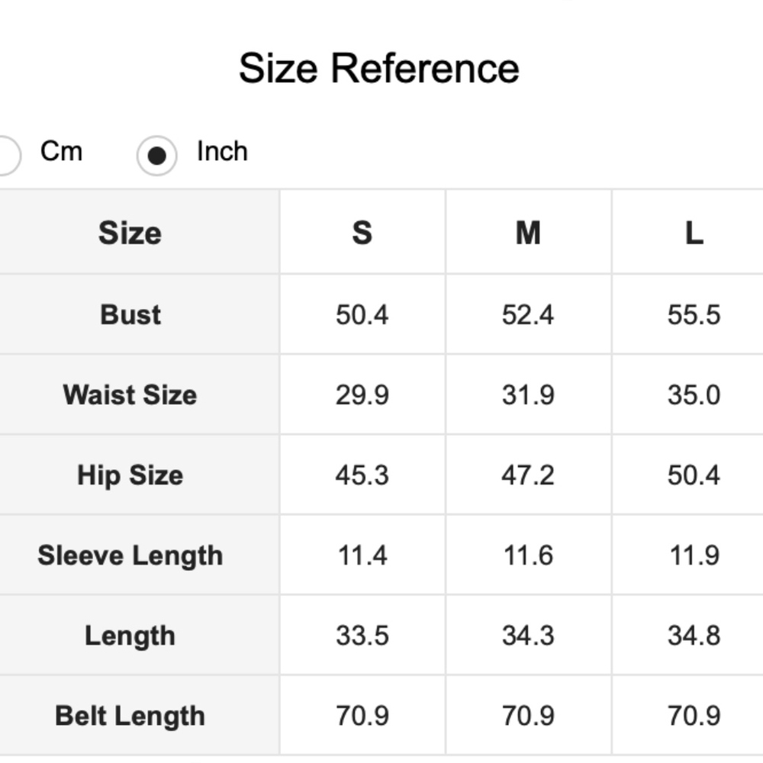This screenshot has width=763, height=763.
Task: Click the Waist Size value 35.0
Action: 694,395
